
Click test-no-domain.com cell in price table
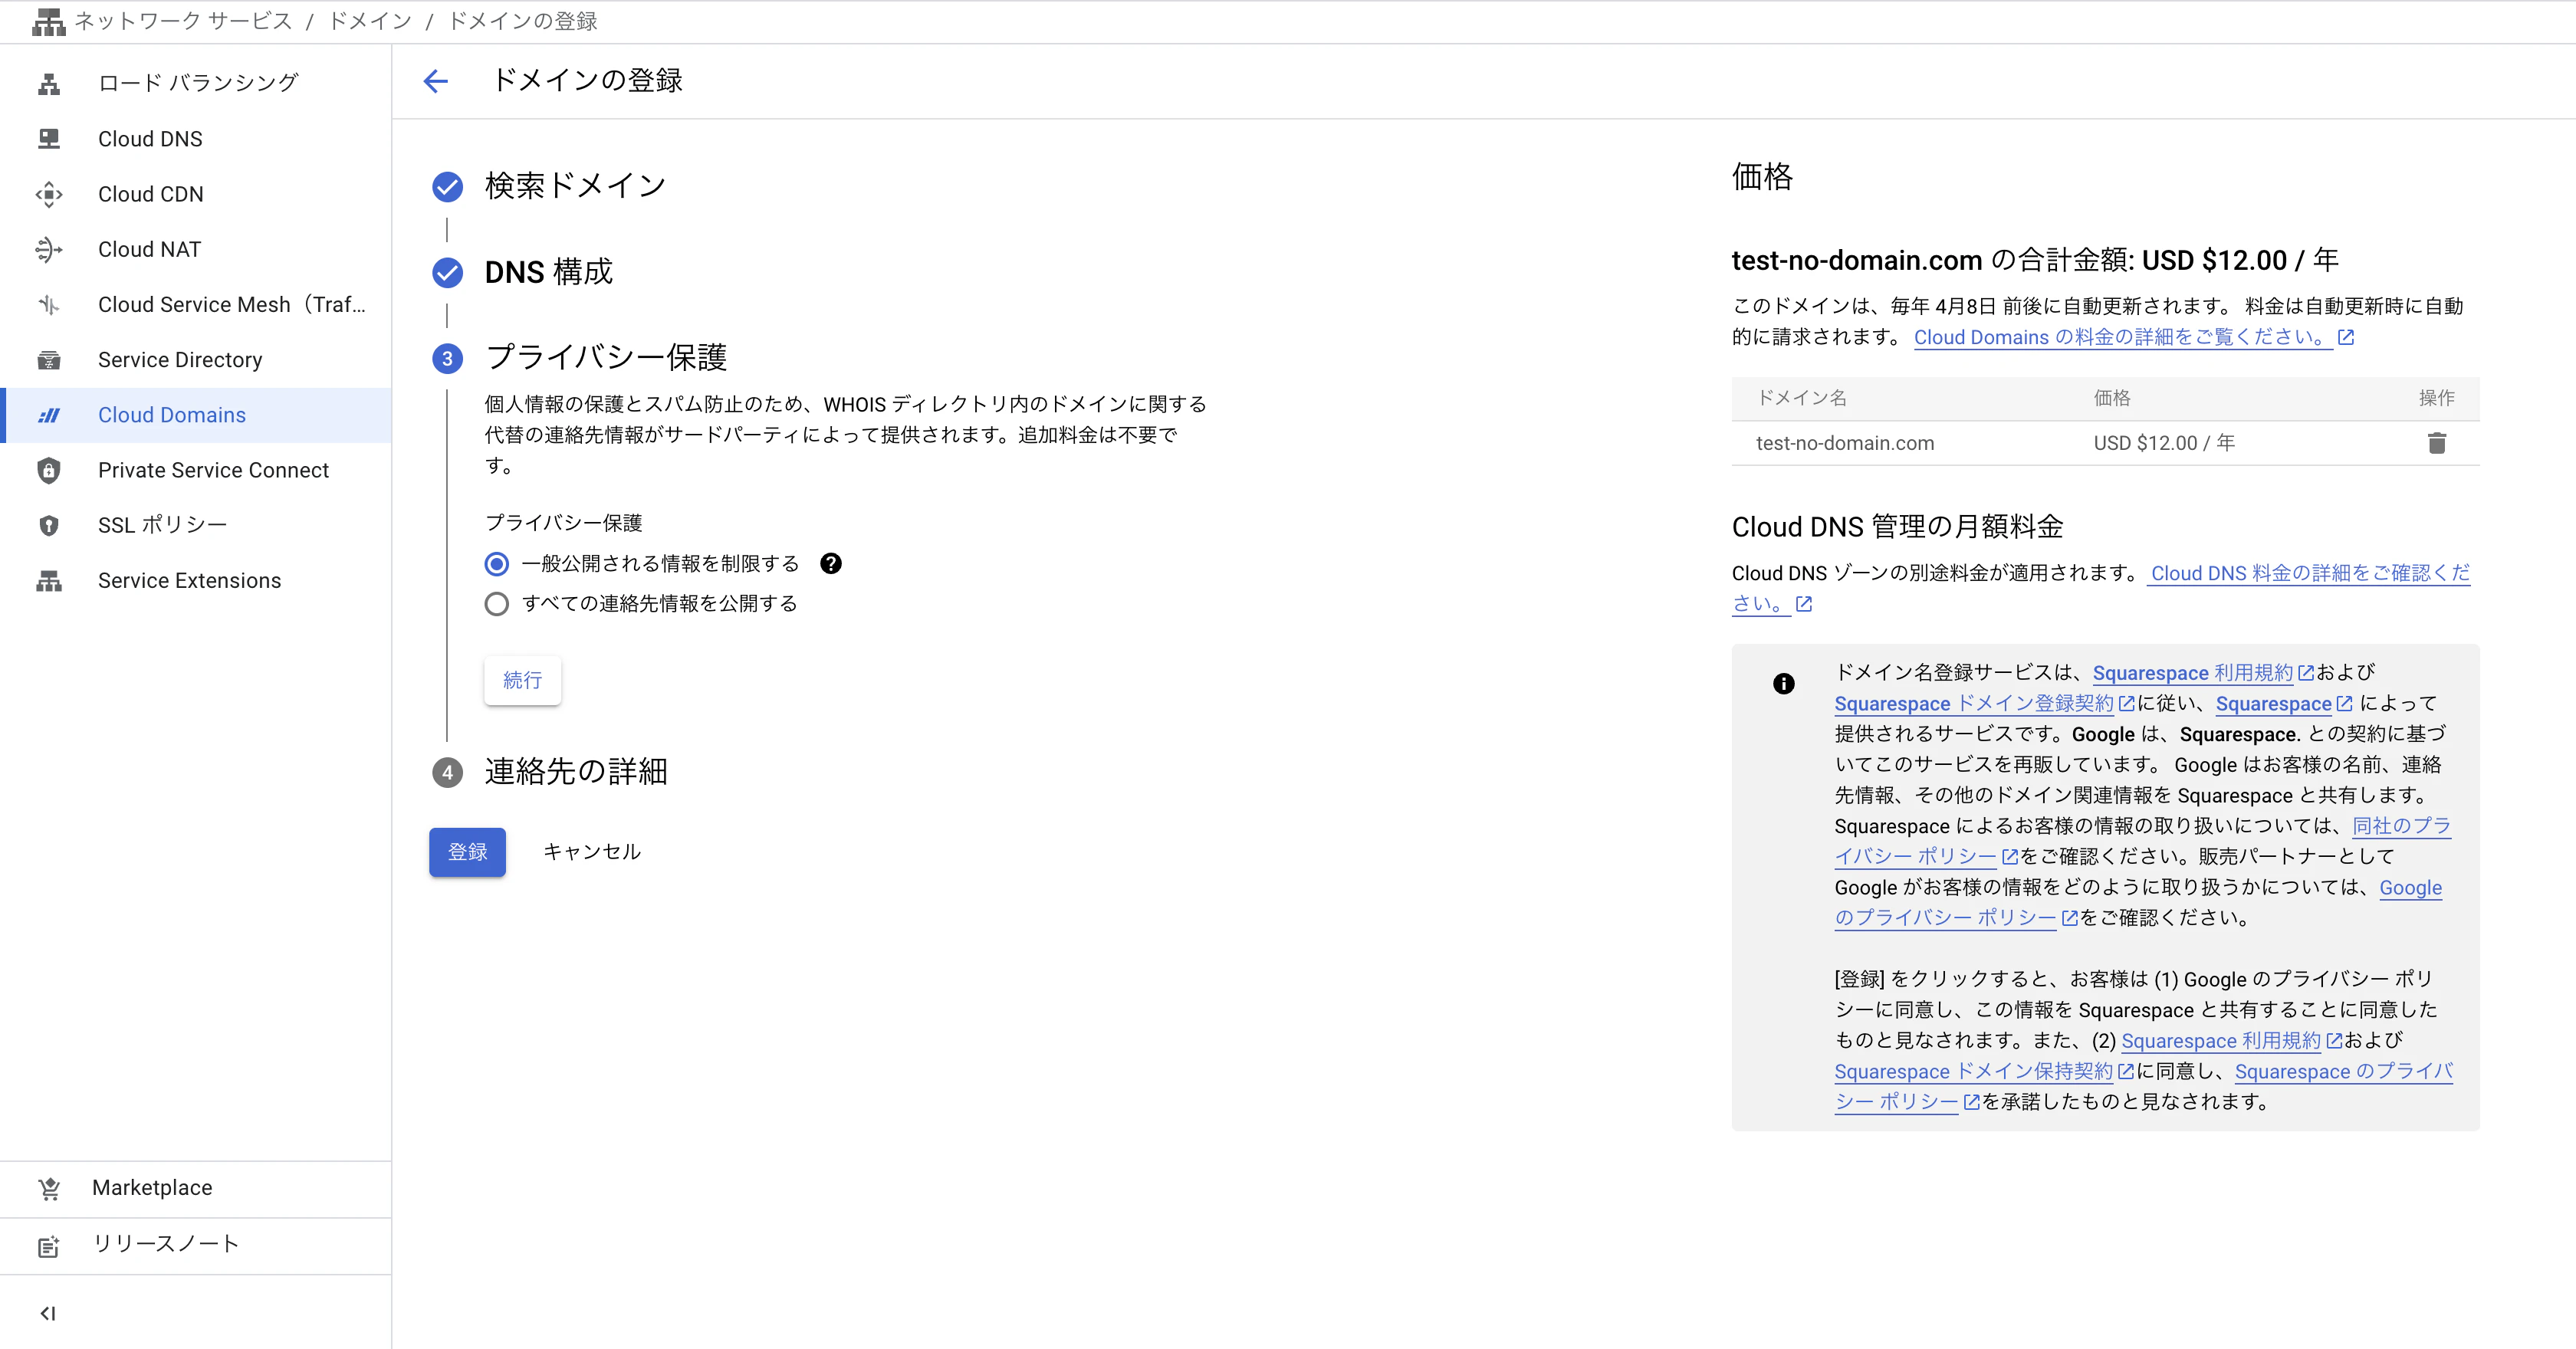pyautogui.click(x=1845, y=443)
